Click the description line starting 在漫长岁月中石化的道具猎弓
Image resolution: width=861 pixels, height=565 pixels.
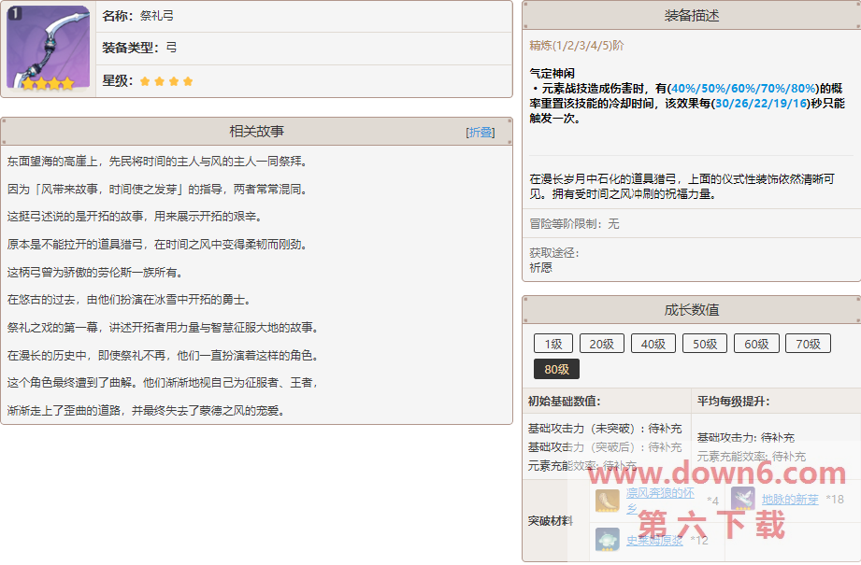click(682, 187)
